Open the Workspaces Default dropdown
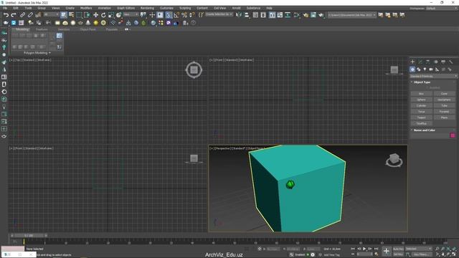This screenshot has height=258, width=459. [x=442, y=8]
